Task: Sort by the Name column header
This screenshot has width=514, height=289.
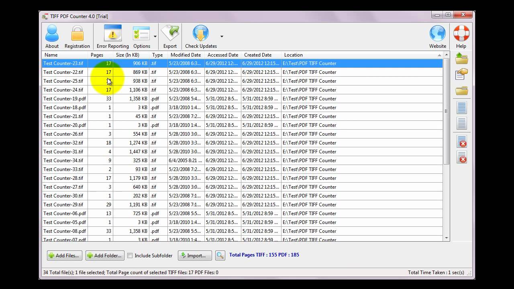Action: click(65, 55)
